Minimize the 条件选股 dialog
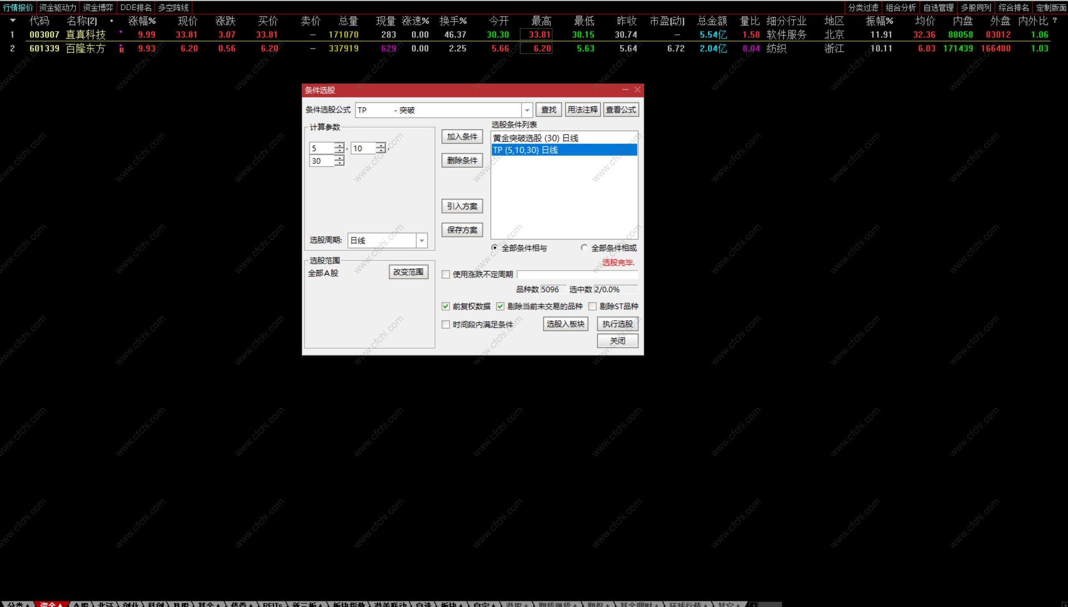The height and width of the screenshot is (607, 1068). (x=625, y=90)
